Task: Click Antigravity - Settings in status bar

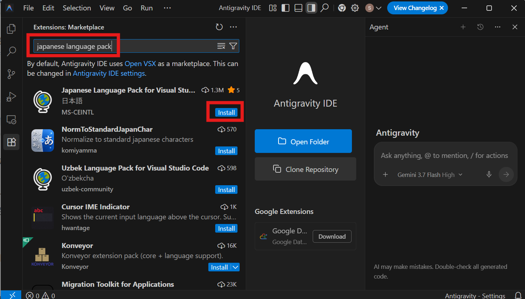Action: [x=475, y=295]
